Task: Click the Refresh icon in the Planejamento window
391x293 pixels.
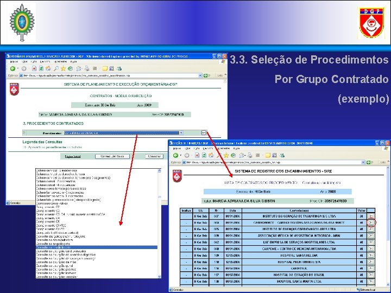Action: click(41, 68)
